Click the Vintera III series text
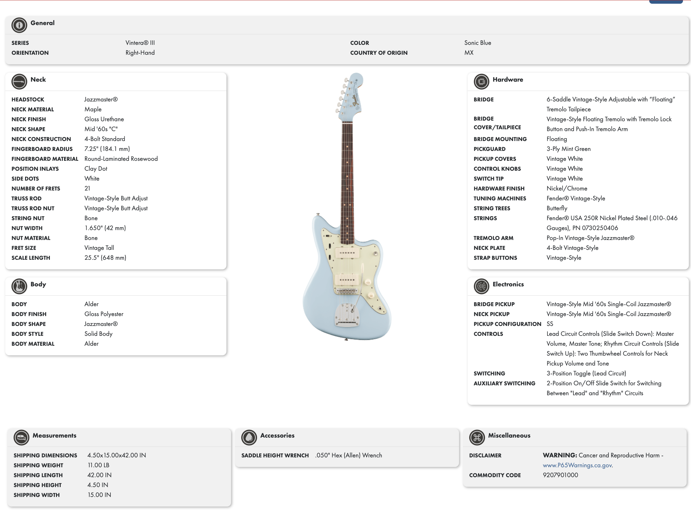691x522 pixels. (139, 43)
